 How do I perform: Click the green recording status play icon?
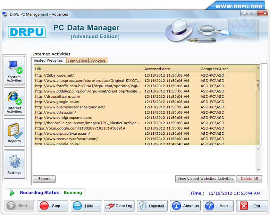click(12, 193)
